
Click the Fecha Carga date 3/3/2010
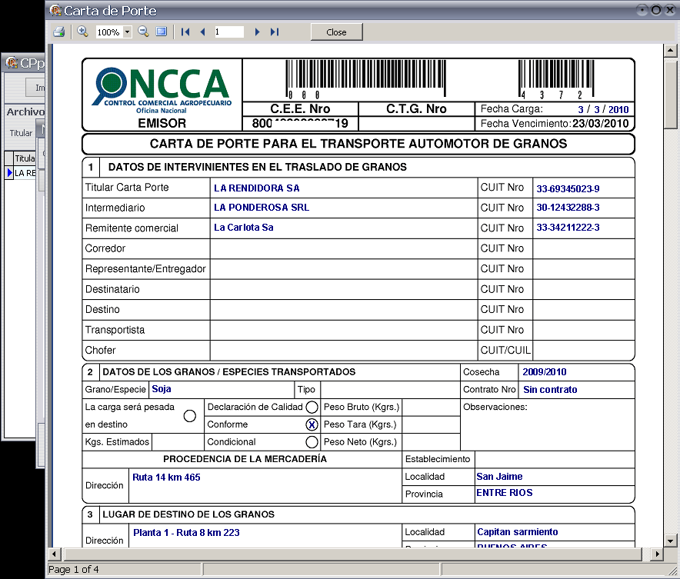[603, 109]
